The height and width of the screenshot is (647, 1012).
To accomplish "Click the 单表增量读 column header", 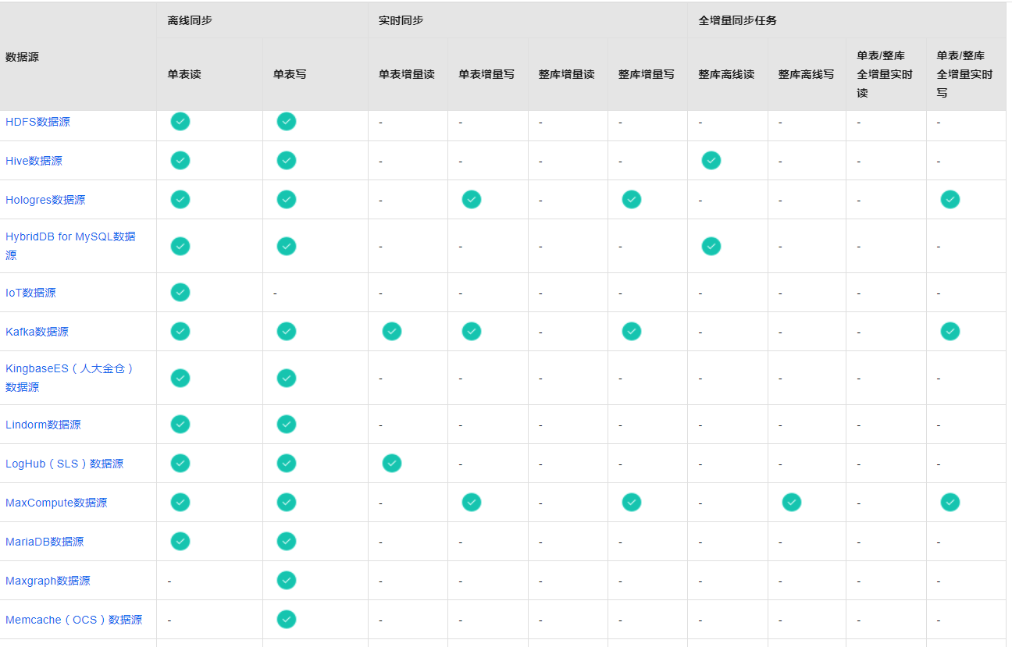I will pyautogui.click(x=408, y=74).
